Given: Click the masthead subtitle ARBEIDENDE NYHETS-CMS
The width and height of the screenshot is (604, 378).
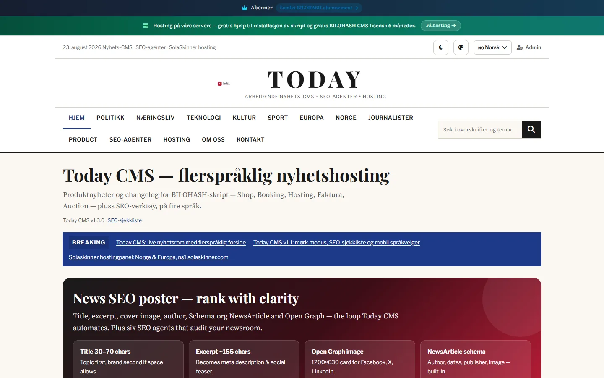Looking at the screenshot, I should click(315, 97).
